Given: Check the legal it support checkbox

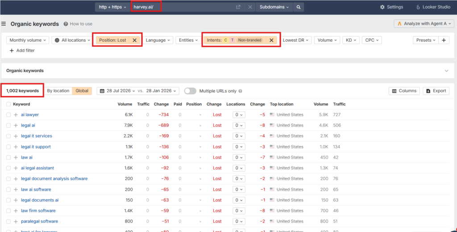Looking at the screenshot, I should (8, 147).
